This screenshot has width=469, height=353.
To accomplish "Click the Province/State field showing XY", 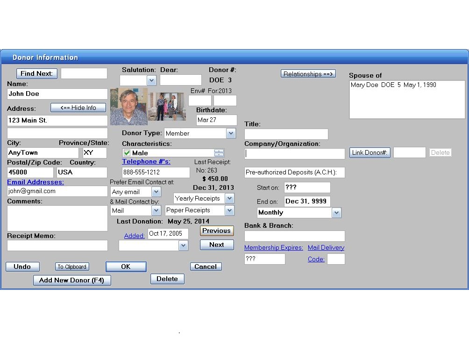I will [x=94, y=153].
